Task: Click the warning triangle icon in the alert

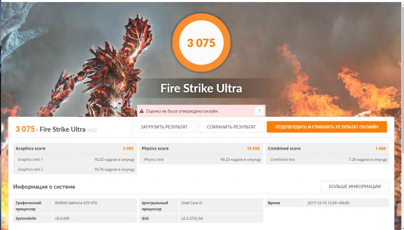Action: pyautogui.click(x=142, y=110)
